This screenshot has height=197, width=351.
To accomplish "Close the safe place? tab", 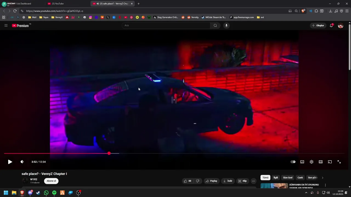I will pos(132,4).
